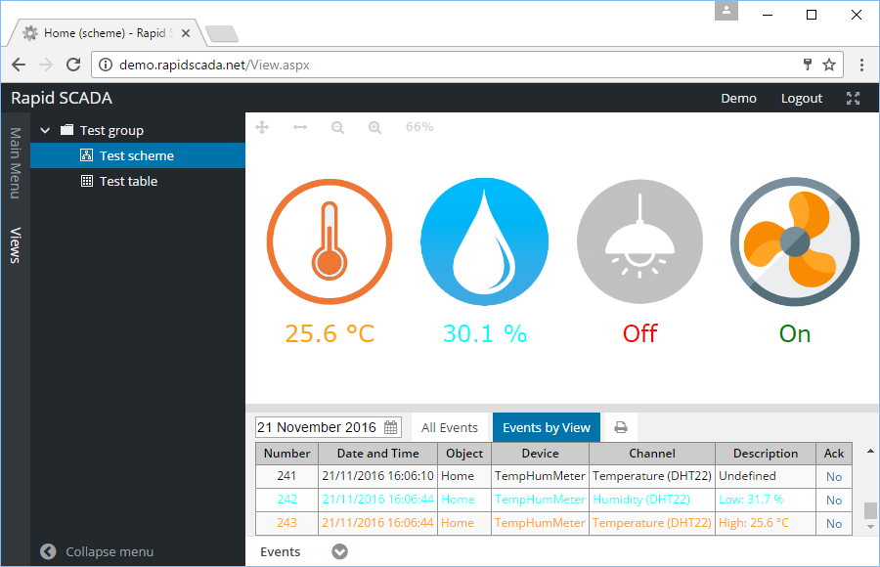Image resolution: width=880 pixels, height=567 pixels.
Task: Switch to the All Events tab
Action: point(450,426)
